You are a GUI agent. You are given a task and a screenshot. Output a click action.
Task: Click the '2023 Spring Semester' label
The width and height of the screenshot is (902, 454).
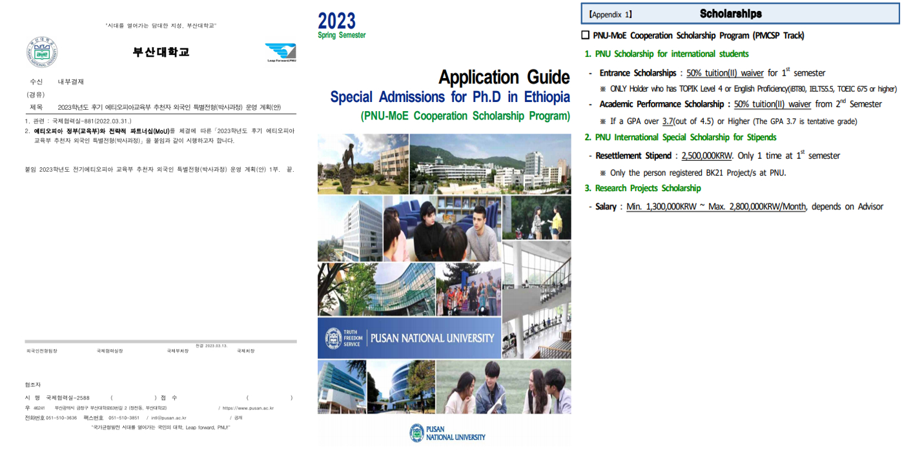point(341,26)
